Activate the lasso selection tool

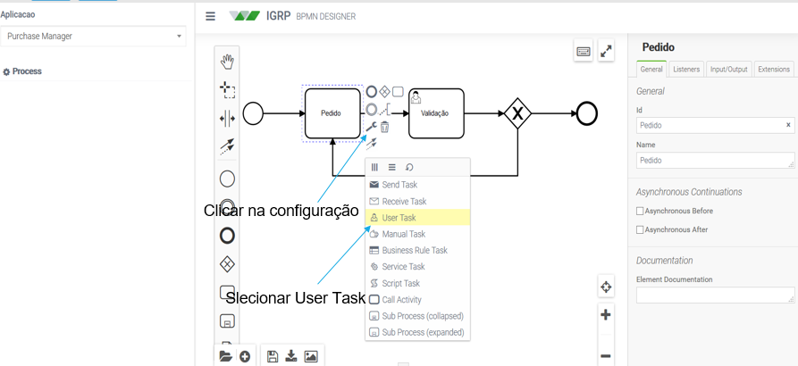(227, 90)
